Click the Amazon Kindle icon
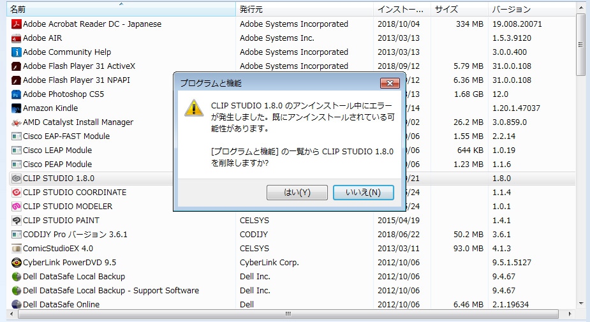The image size is (590, 322). [x=17, y=108]
